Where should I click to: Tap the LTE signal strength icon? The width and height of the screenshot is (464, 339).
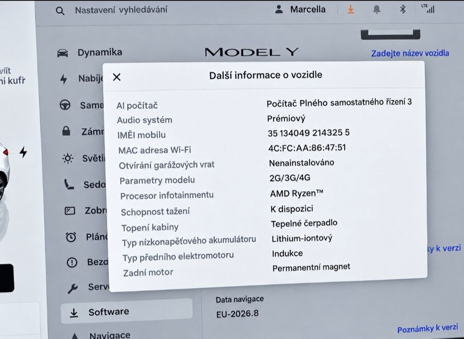pyautogui.click(x=428, y=9)
